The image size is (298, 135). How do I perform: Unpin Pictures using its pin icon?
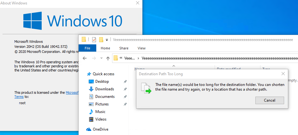click(125, 104)
